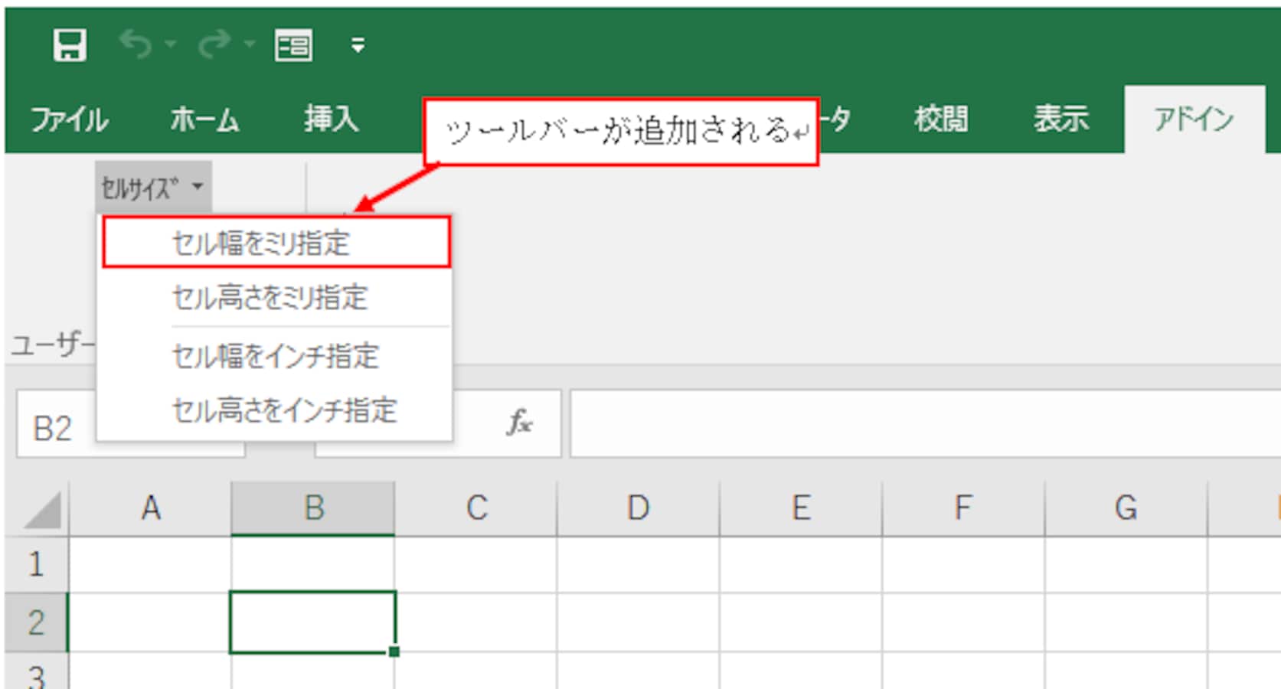Image resolution: width=1281 pixels, height=689 pixels.
Task: Click cell D1
Action: (x=639, y=564)
